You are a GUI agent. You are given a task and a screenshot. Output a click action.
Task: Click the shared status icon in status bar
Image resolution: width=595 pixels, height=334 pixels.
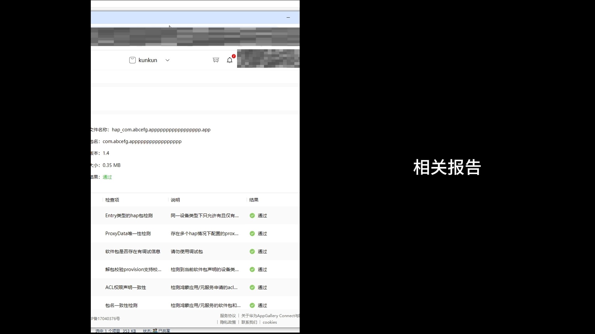coord(155,331)
